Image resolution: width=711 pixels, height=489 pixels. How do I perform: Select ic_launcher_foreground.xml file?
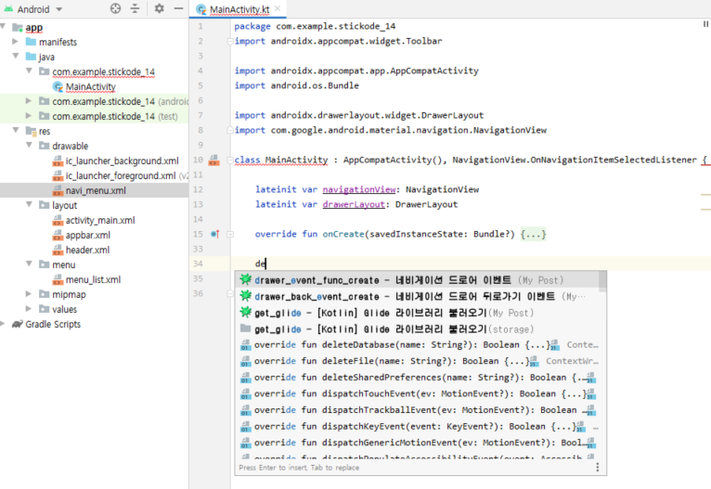coord(120,176)
